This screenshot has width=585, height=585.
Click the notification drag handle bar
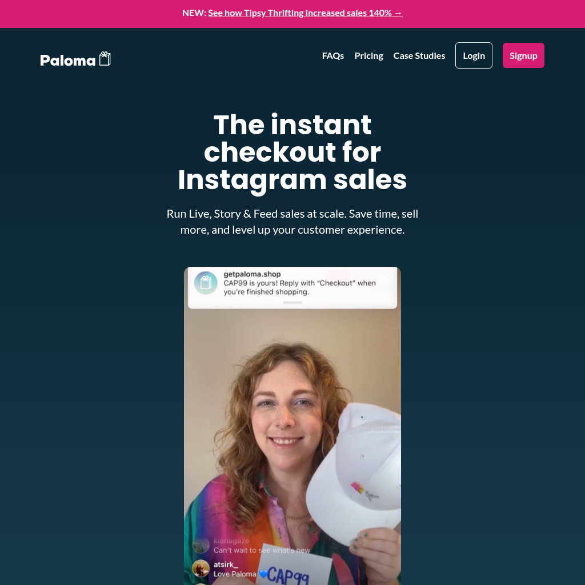pyautogui.click(x=292, y=303)
